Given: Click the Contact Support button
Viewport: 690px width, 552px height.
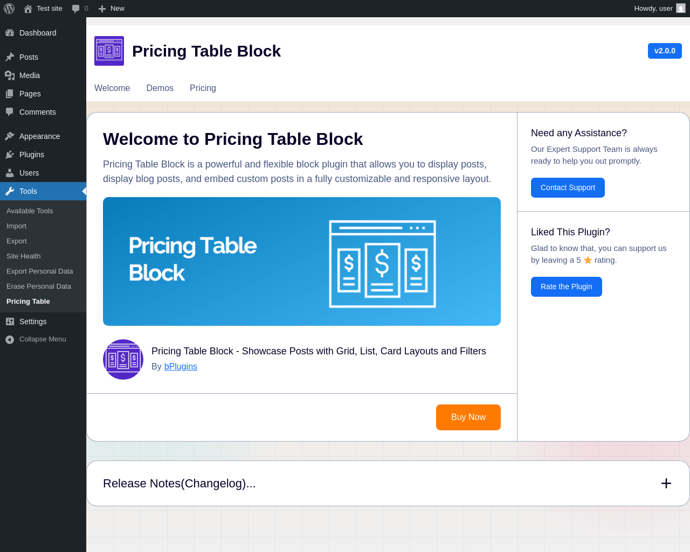Looking at the screenshot, I should coord(568,187).
